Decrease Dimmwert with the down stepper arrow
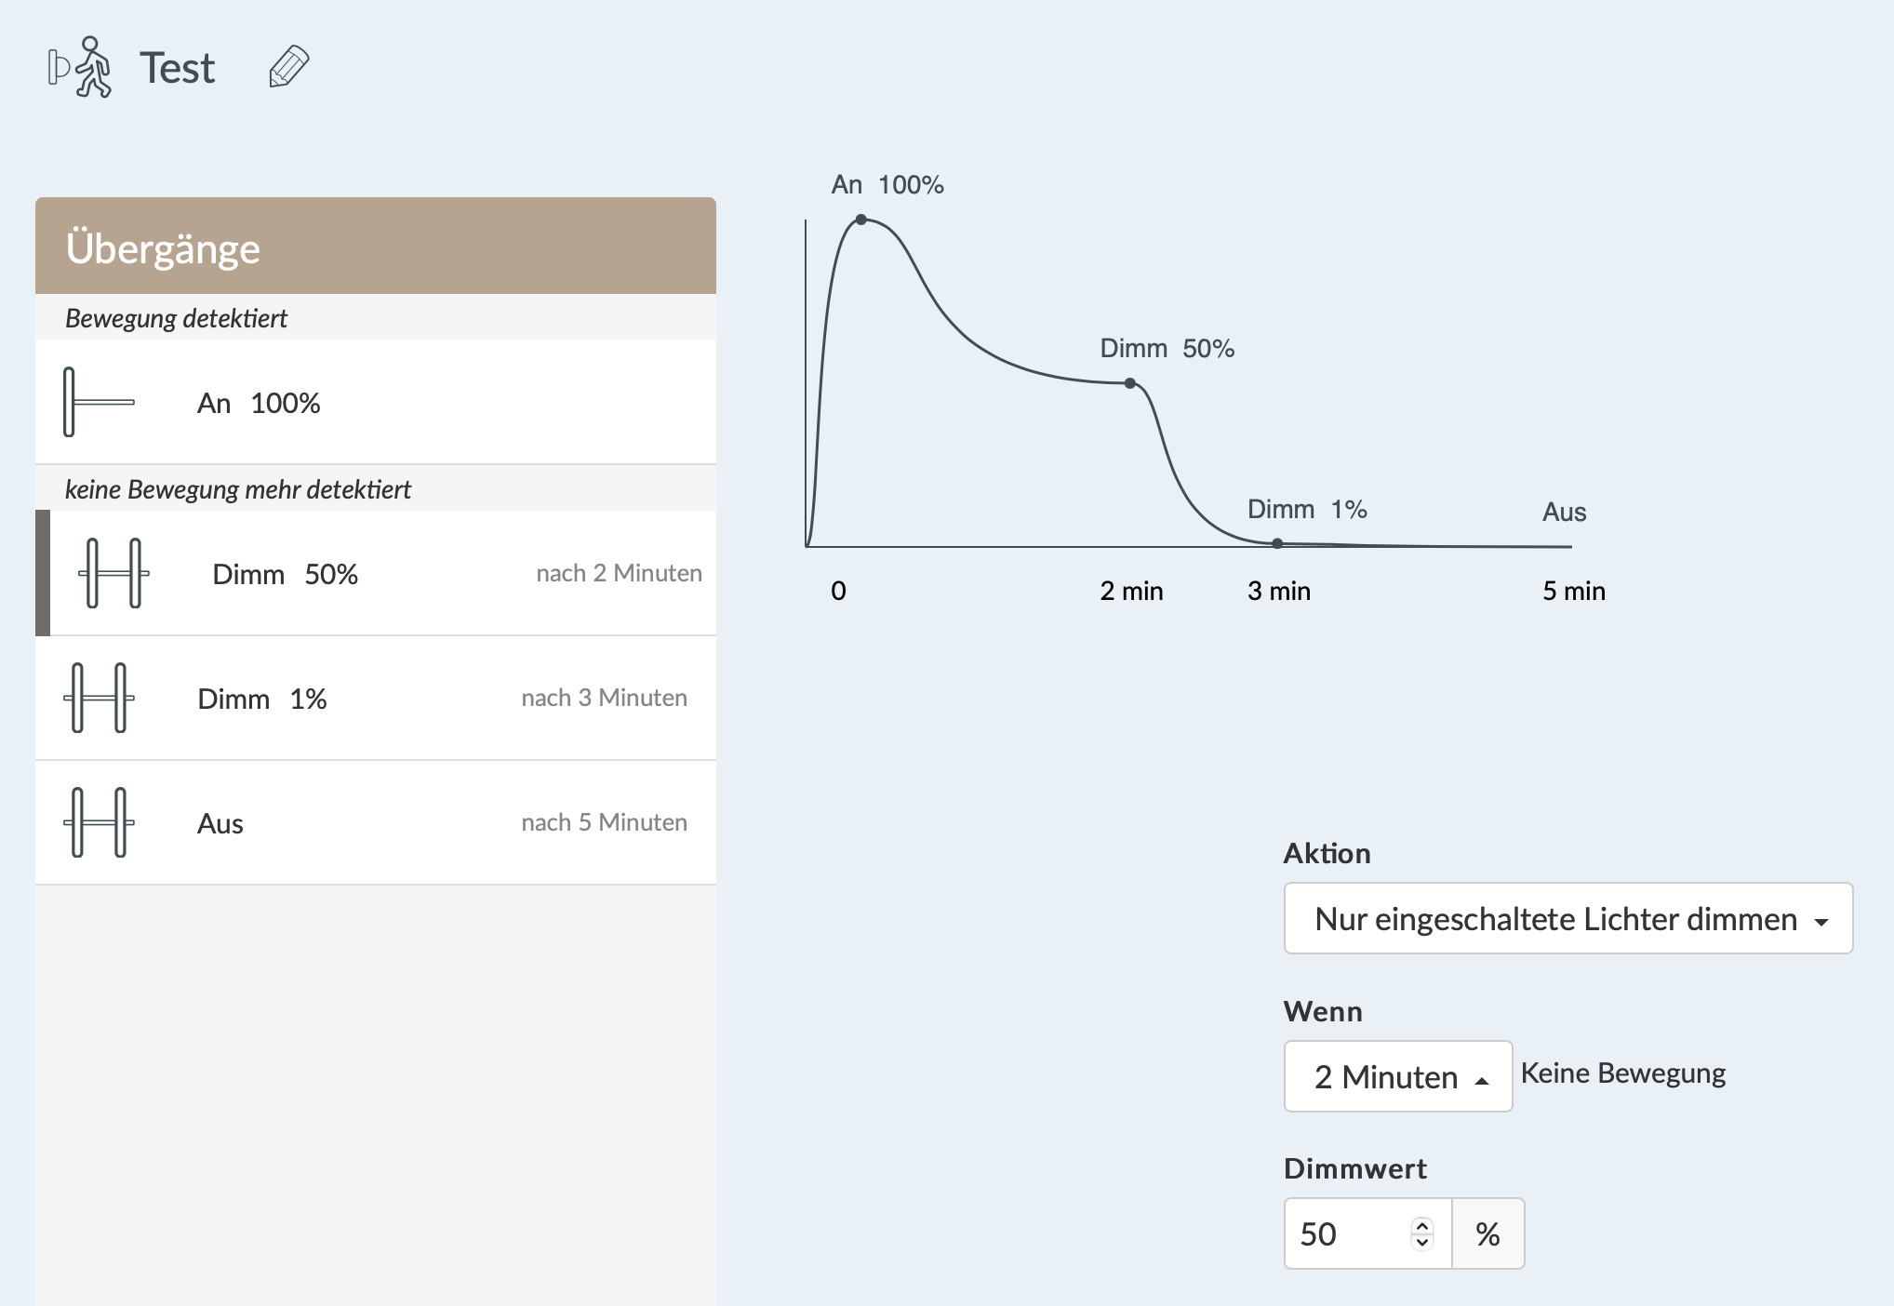 coord(1421,1242)
